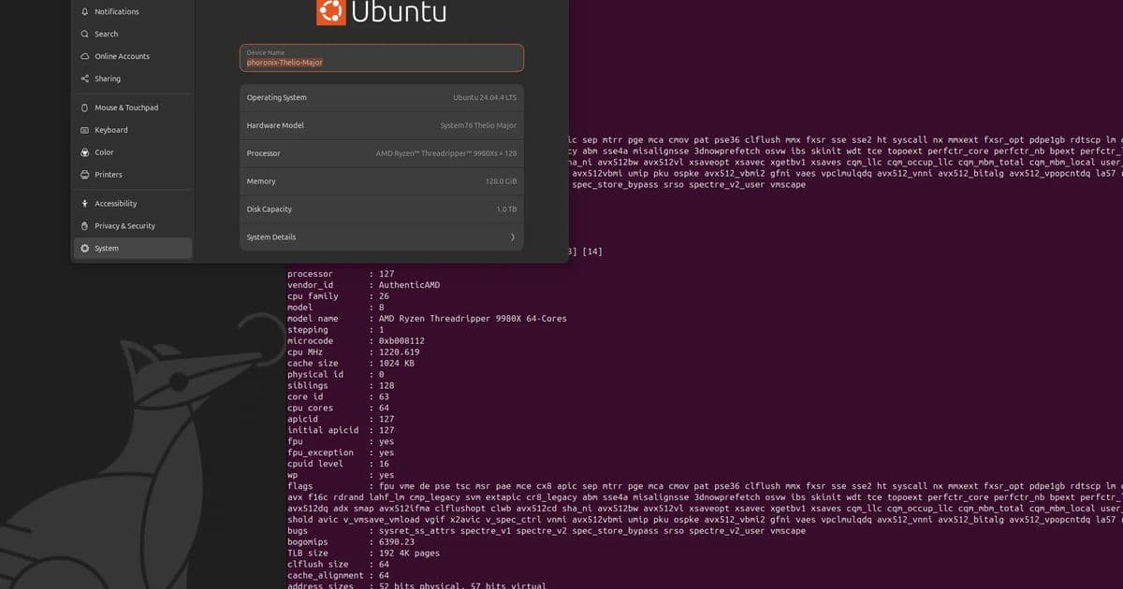Click the Ubuntu logo in About panel
Image resolution: width=1123 pixels, height=589 pixels.
tap(330, 12)
